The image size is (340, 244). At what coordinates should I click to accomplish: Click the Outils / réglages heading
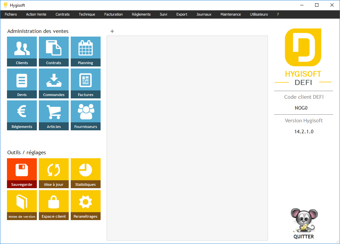click(27, 152)
